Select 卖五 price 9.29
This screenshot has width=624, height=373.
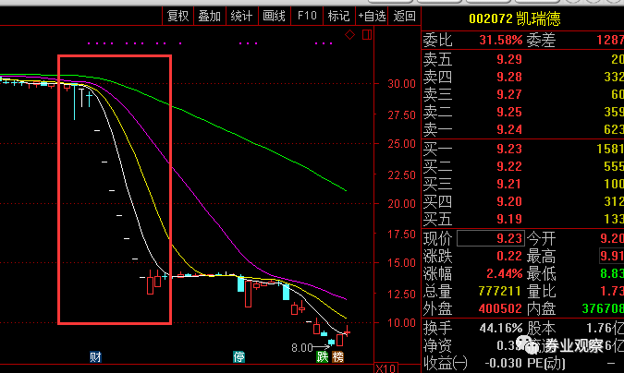pyautogui.click(x=509, y=59)
